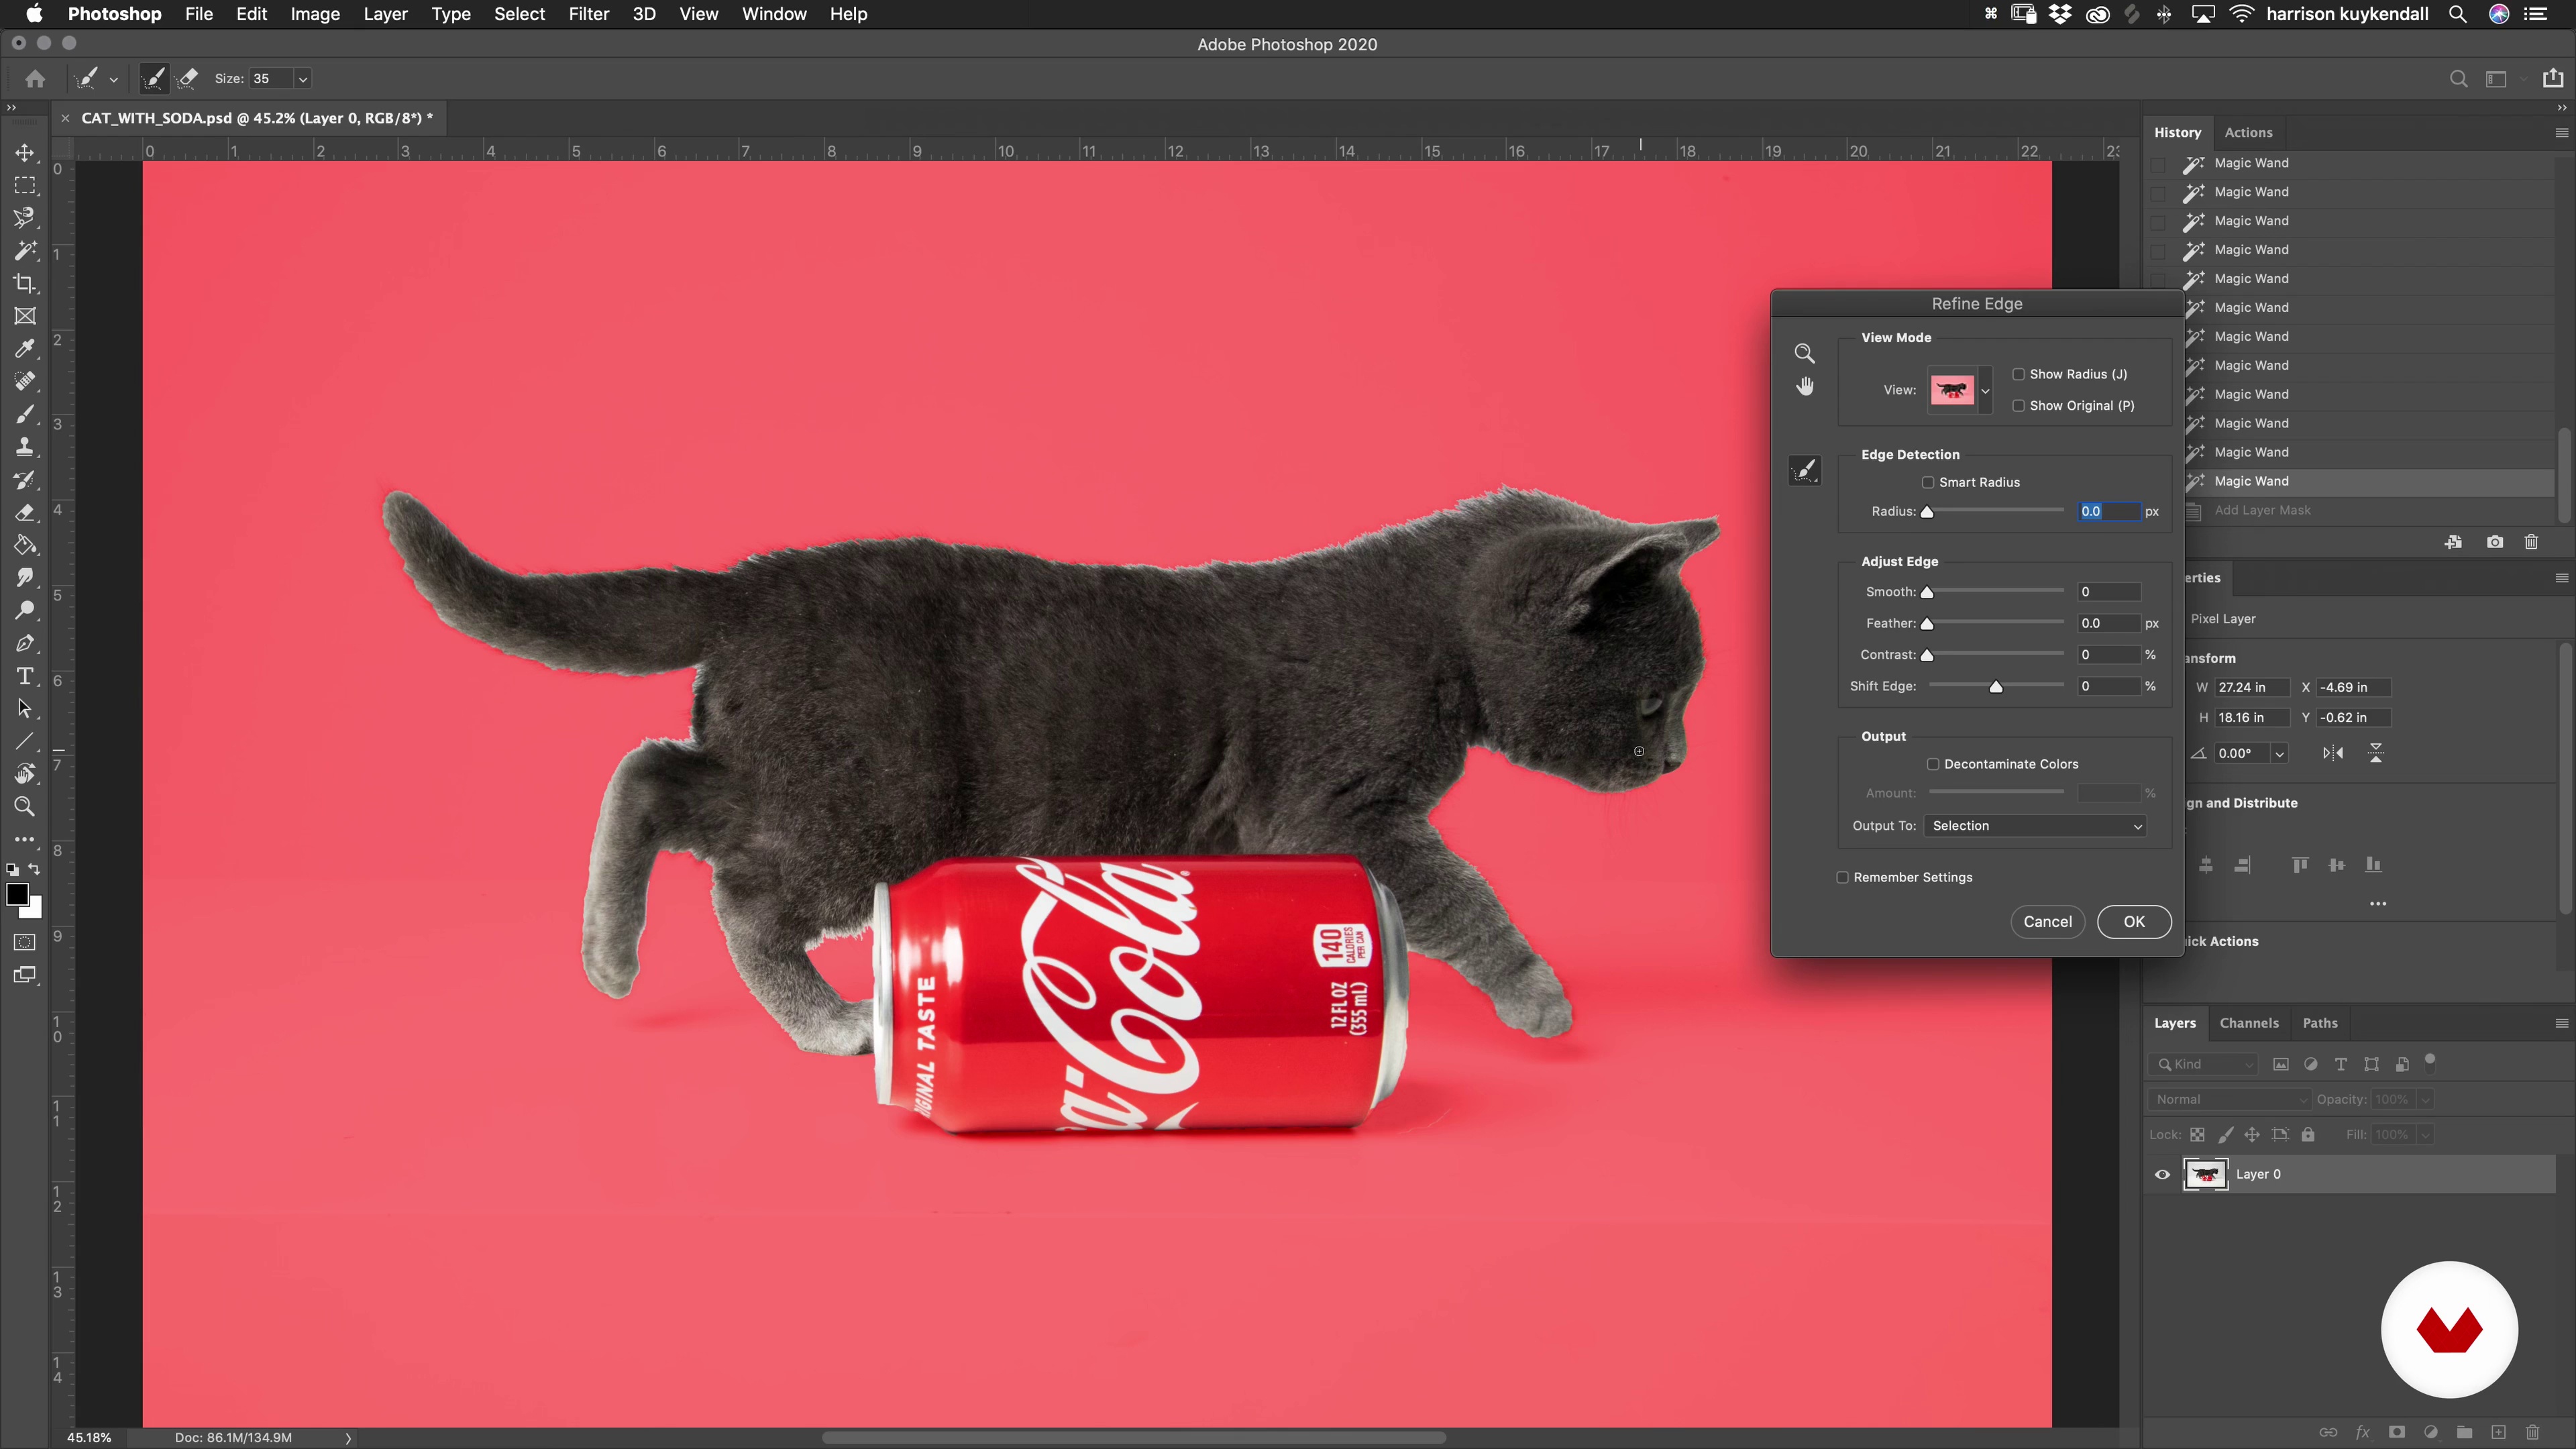Swap foreground and background colors
Screen dimensions: 2576x1449
35,869
